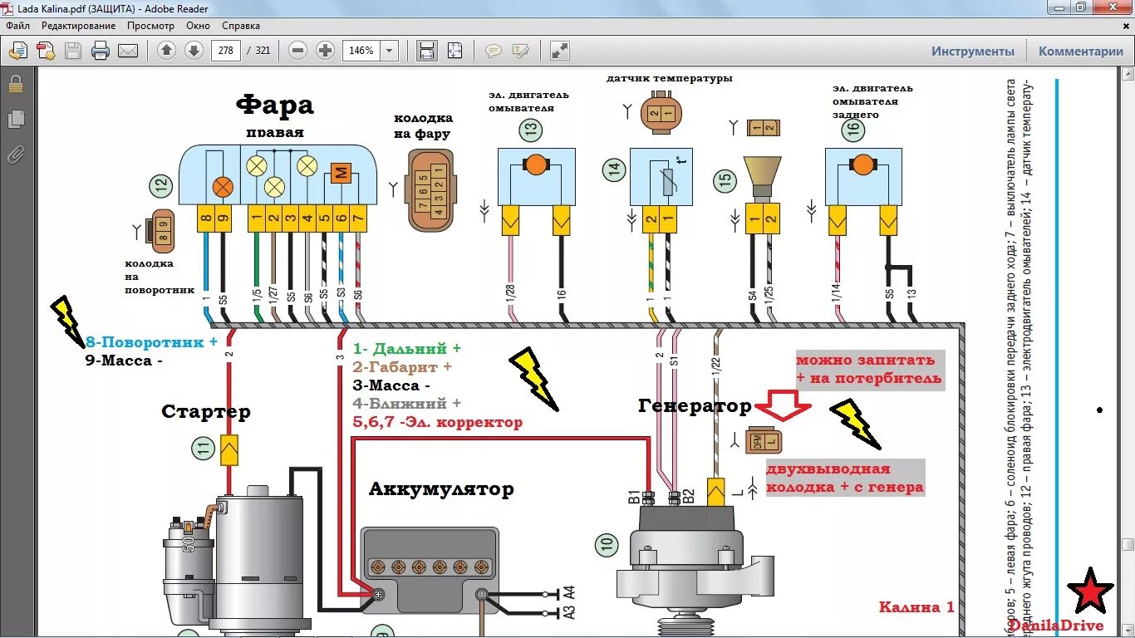This screenshot has height=638, width=1135.
Task: Open the Инструменты panel
Action: point(973,51)
